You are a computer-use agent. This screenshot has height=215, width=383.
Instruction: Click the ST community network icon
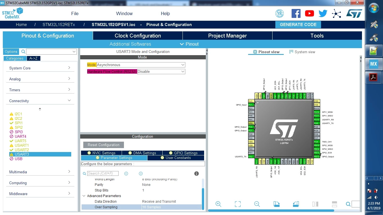[x=336, y=13]
